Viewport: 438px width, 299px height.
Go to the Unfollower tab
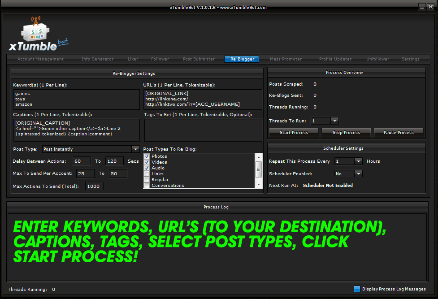tap(377, 59)
